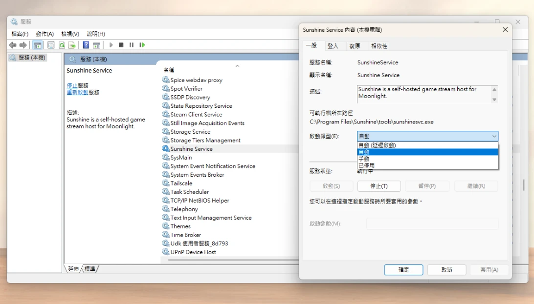Viewport: 534px width, 304px height.
Task: Switch to the 相依性 tab in properties
Action: (379, 46)
